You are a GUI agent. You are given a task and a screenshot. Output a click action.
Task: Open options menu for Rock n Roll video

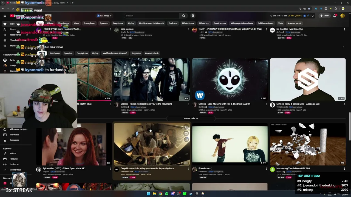(189, 104)
